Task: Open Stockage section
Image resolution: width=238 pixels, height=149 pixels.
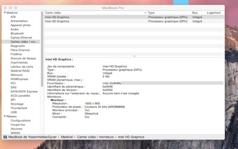Action: 17,104
